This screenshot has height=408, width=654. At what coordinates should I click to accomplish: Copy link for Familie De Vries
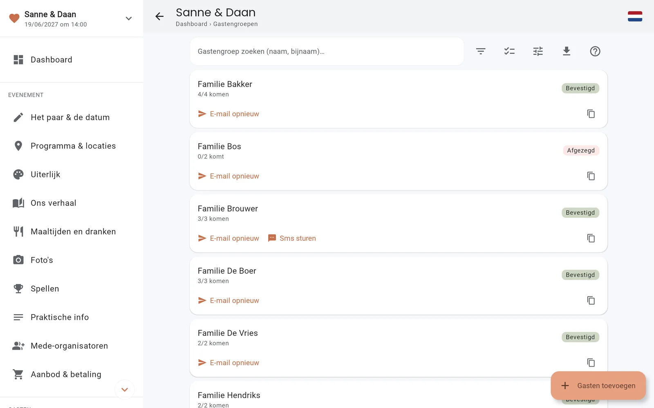(x=591, y=363)
